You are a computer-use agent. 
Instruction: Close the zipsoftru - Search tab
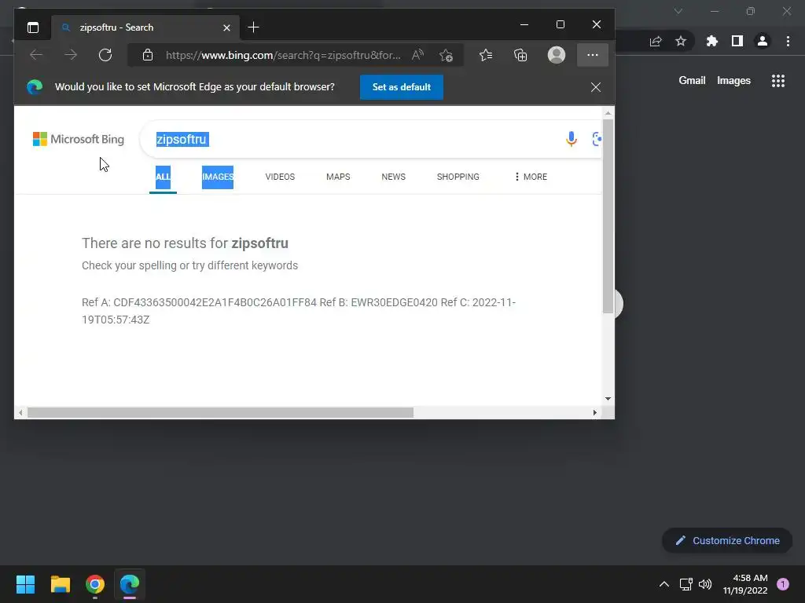[x=226, y=27]
